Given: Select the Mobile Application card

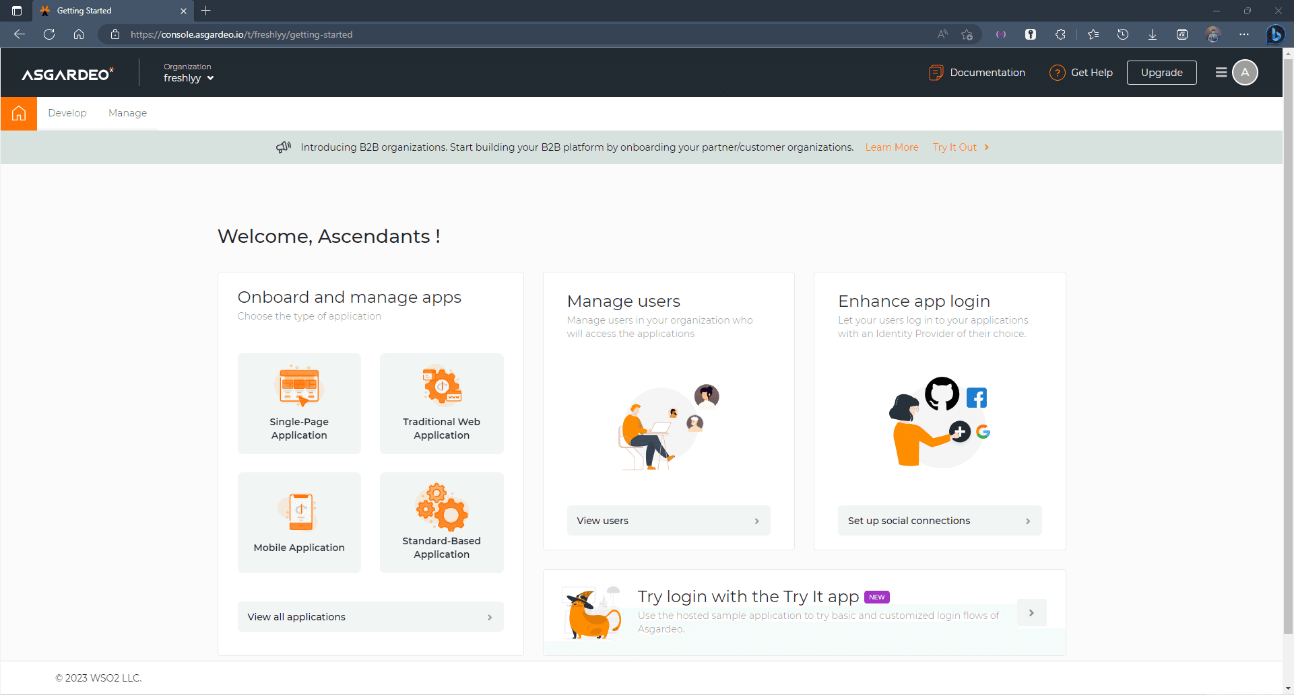Looking at the screenshot, I should 299,523.
